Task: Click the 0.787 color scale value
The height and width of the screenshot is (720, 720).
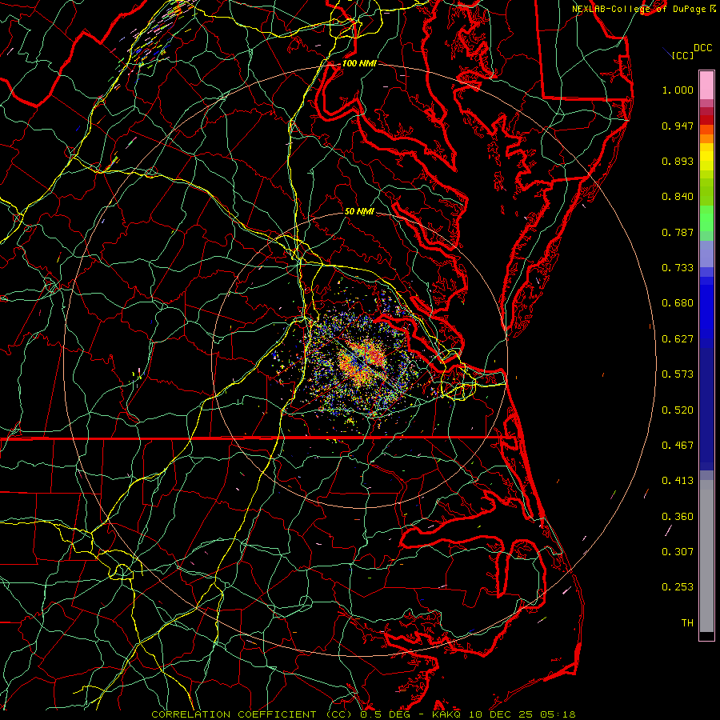Action: pos(678,232)
